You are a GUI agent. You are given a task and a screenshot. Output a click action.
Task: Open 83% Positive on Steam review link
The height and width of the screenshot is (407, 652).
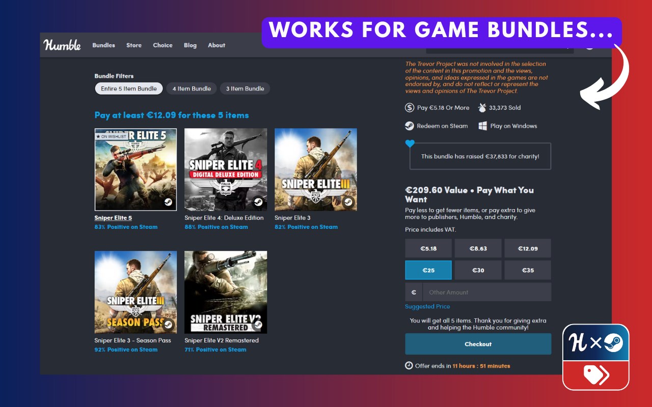126,227
